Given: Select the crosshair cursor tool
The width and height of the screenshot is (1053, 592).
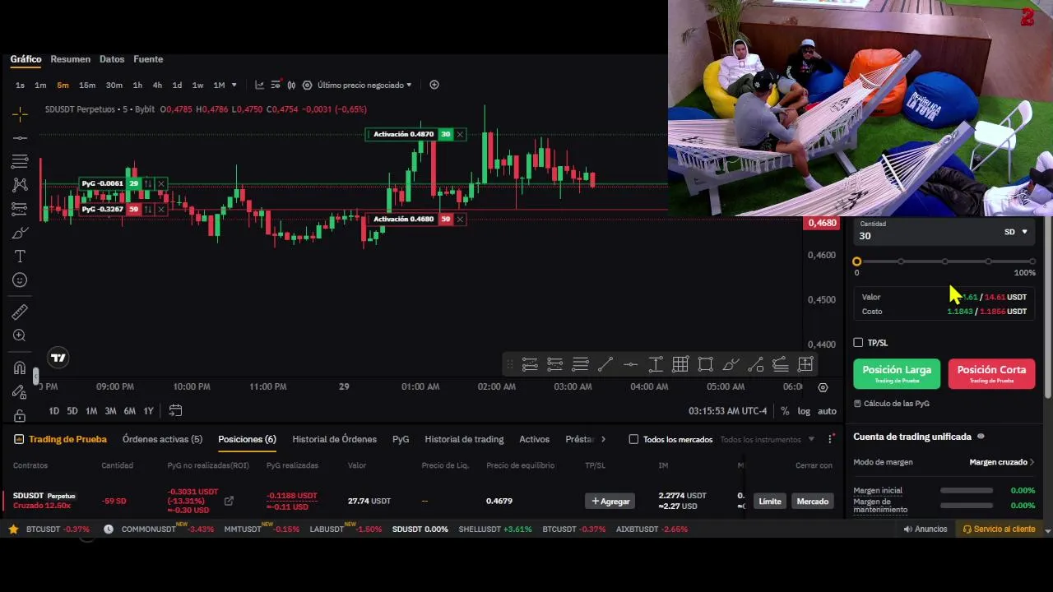Looking at the screenshot, I should coord(20,113).
